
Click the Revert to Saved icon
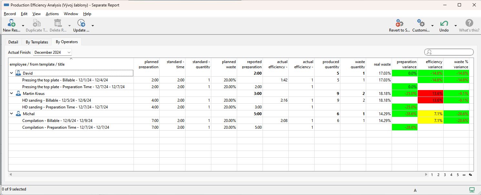point(399,23)
